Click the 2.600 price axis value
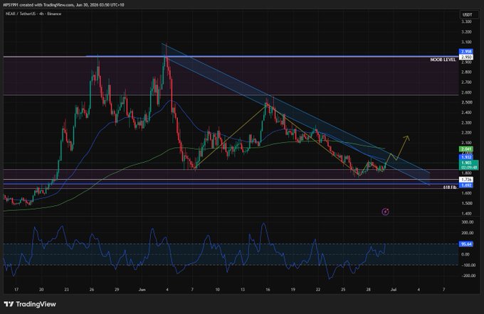Image resolution: width=484 pixels, height=314 pixels. [x=466, y=92]
